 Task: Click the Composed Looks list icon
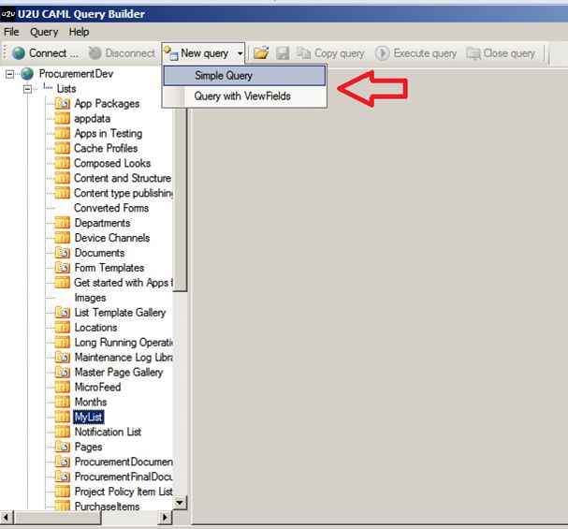point(63,163)
